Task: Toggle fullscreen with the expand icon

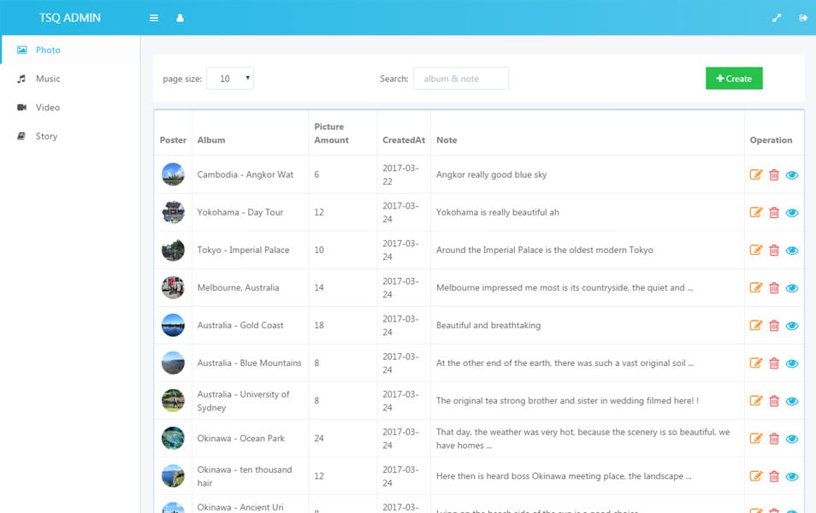Action: [777, 18]
